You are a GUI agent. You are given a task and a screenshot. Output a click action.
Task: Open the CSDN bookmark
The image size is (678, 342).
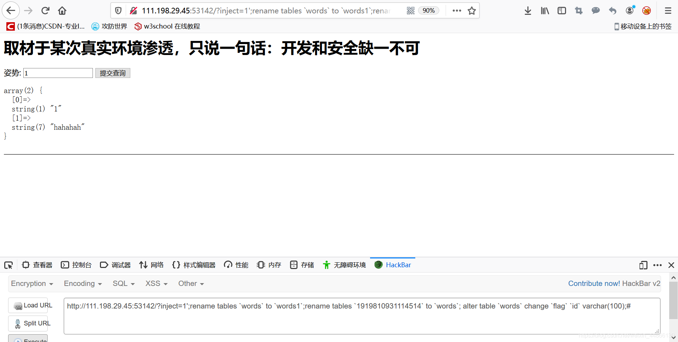(x=46, y=26)
